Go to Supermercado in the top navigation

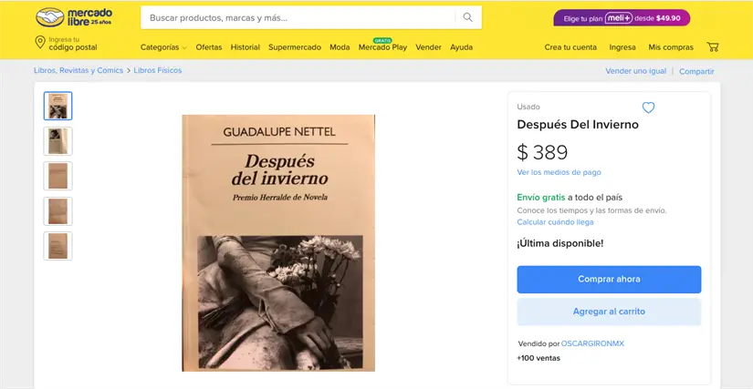(295, 47)
